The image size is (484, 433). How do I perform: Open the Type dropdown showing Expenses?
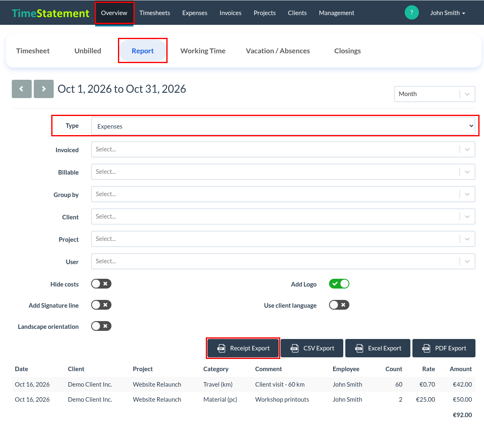[x=283, y=126]
